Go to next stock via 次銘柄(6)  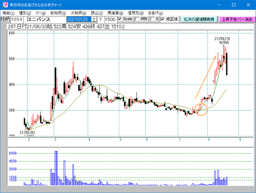tap(78, 13)
